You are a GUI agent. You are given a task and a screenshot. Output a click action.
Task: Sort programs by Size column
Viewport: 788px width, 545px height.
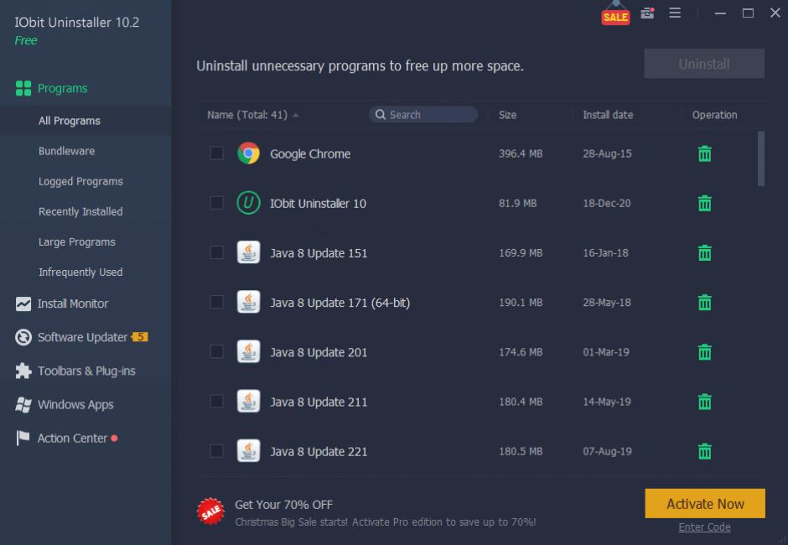(507, 115)
